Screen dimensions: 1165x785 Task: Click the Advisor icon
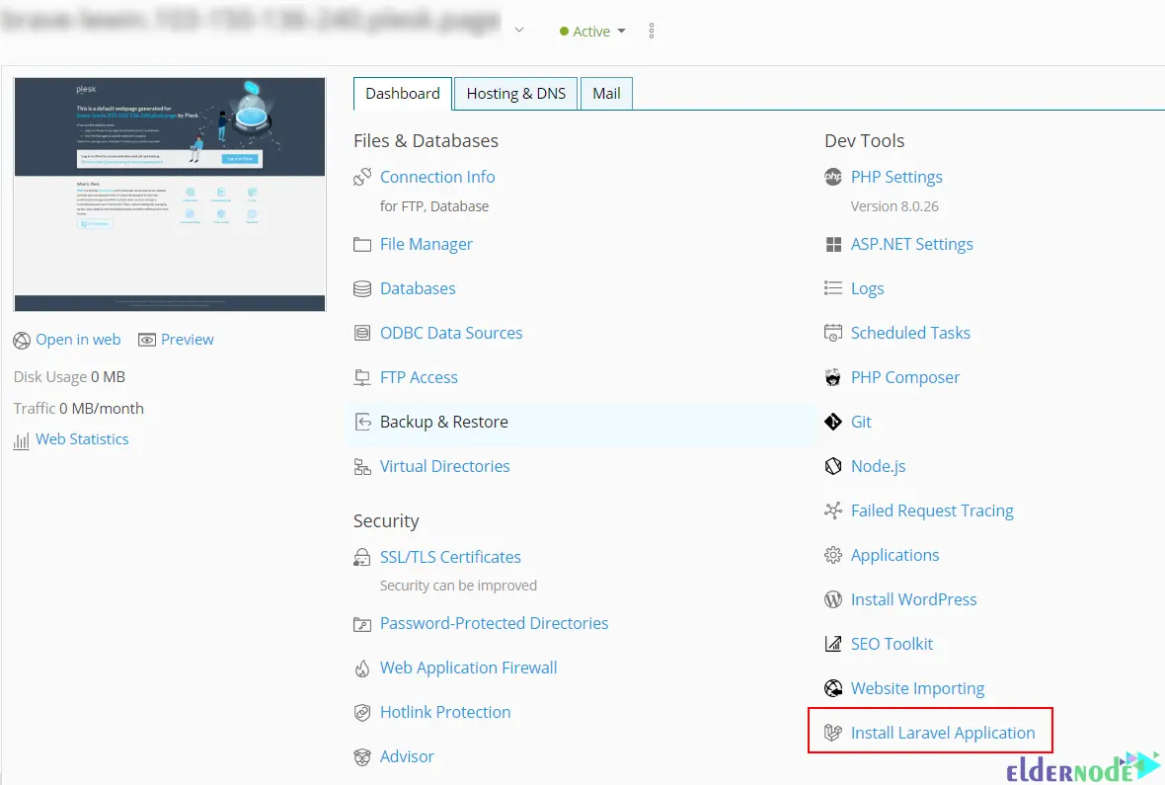pyautogui.click(x=362, y=757)
